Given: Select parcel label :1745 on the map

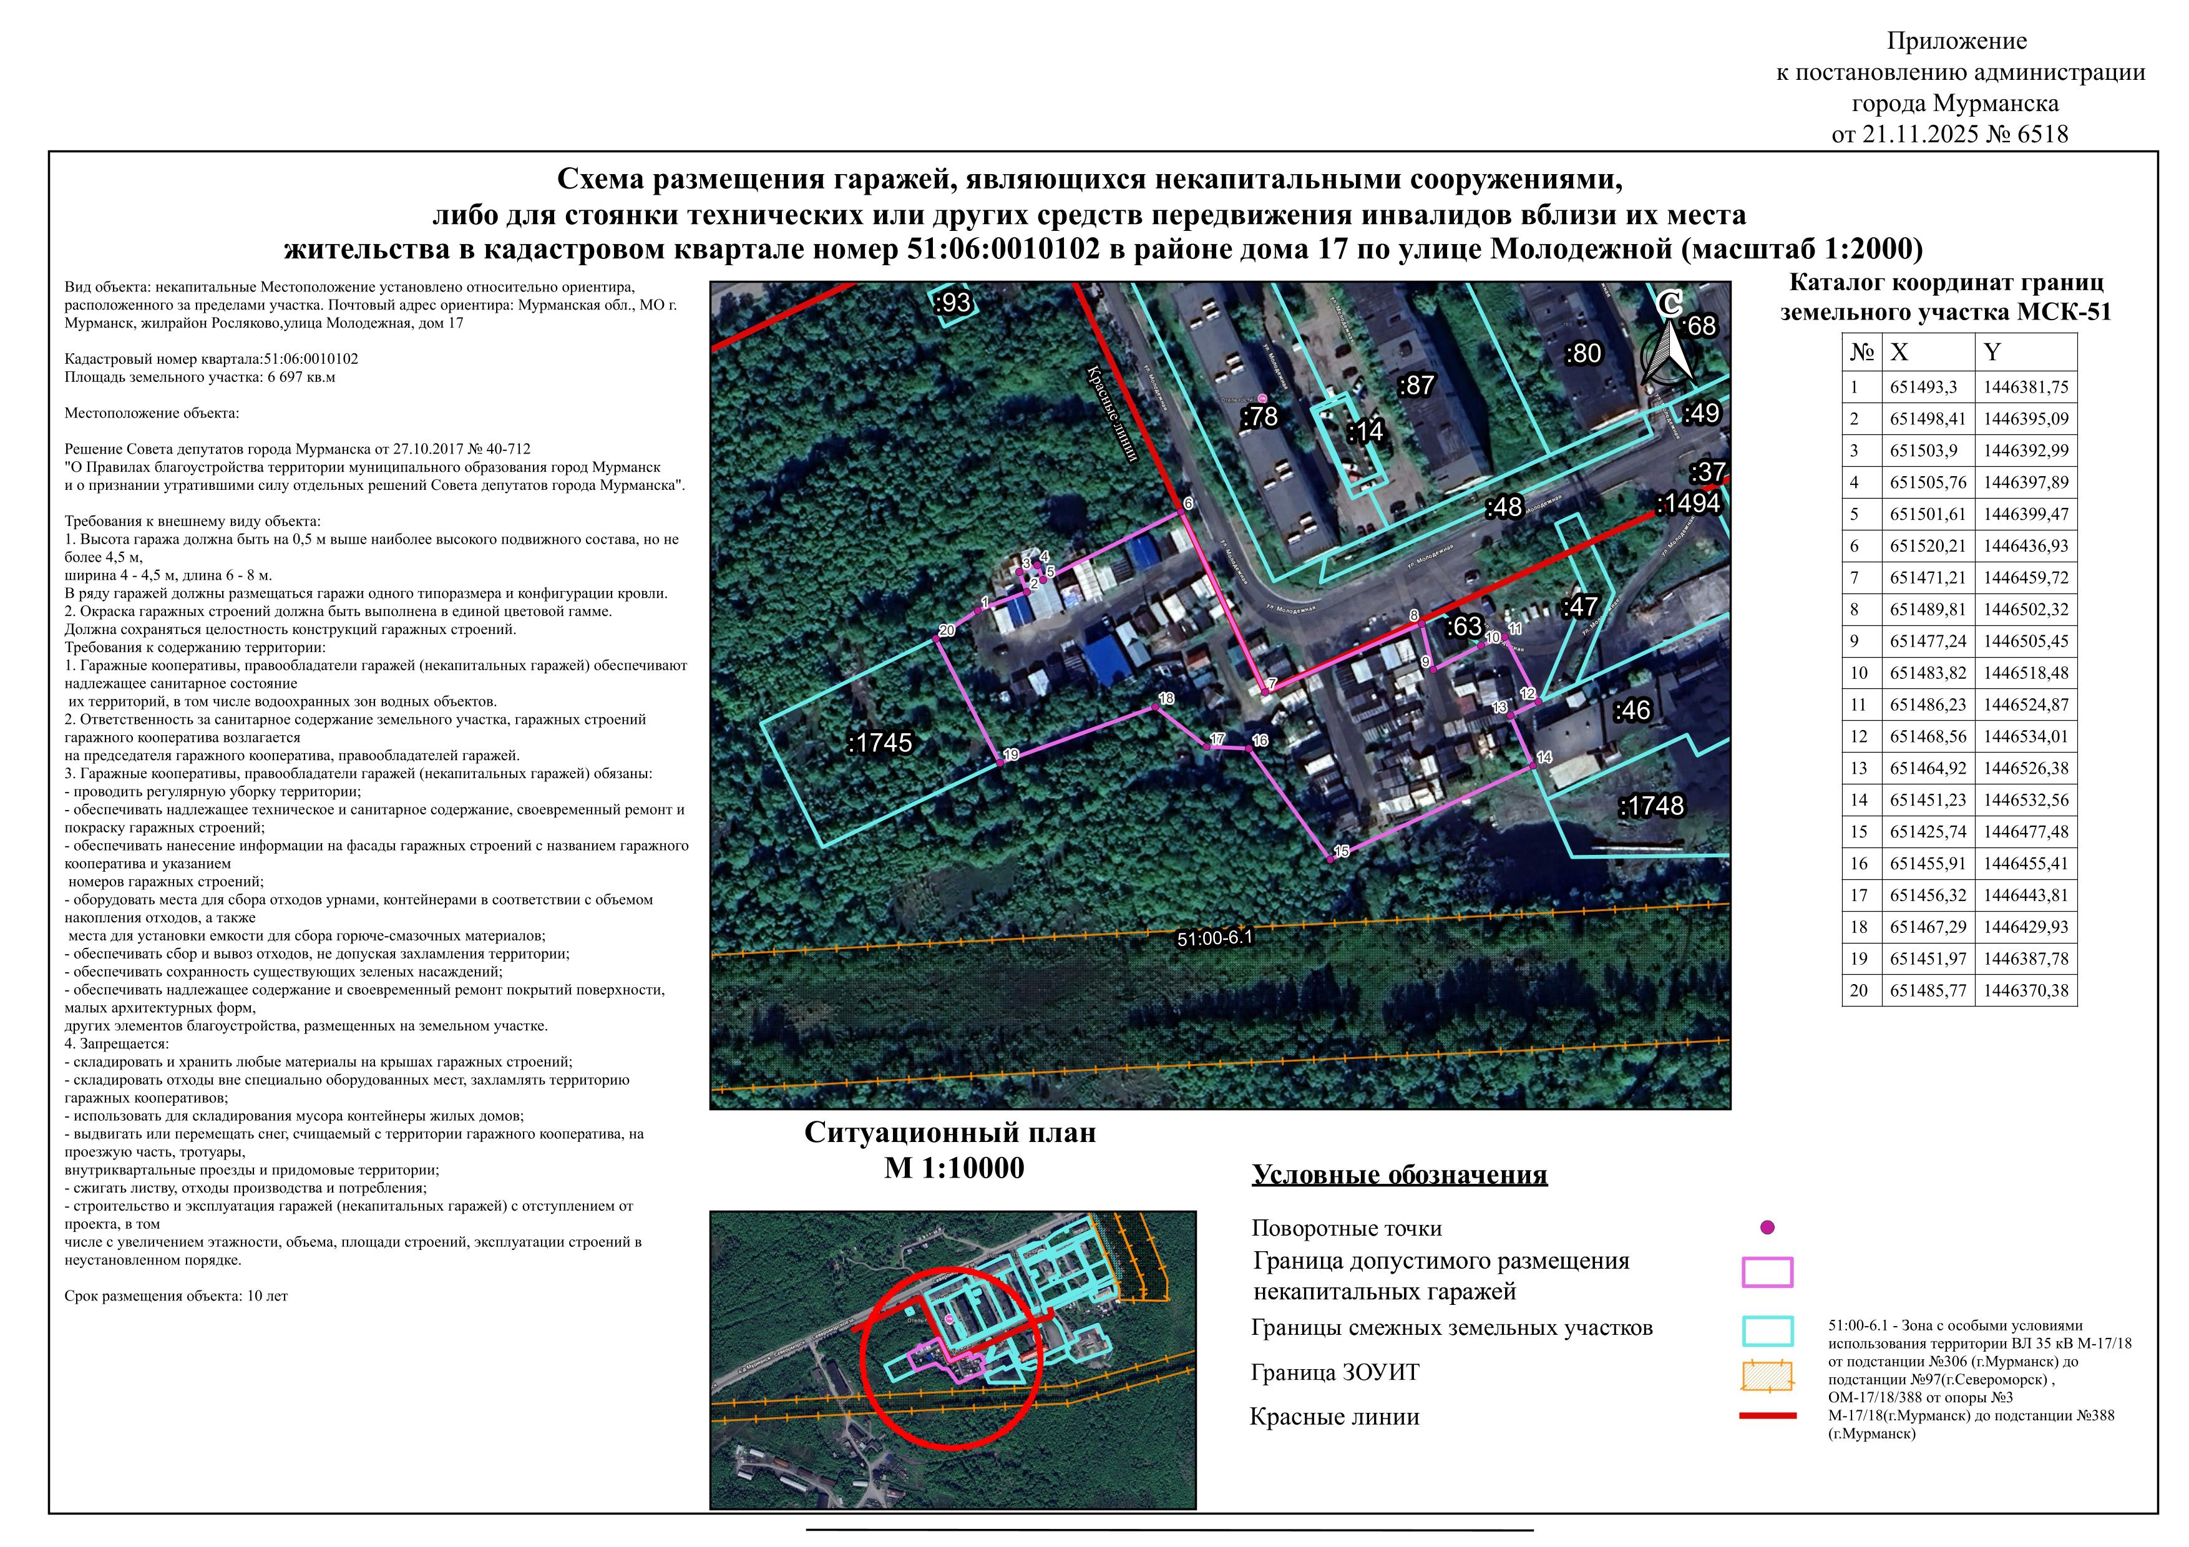Looking at the screenshot, I should click(879, 743).
